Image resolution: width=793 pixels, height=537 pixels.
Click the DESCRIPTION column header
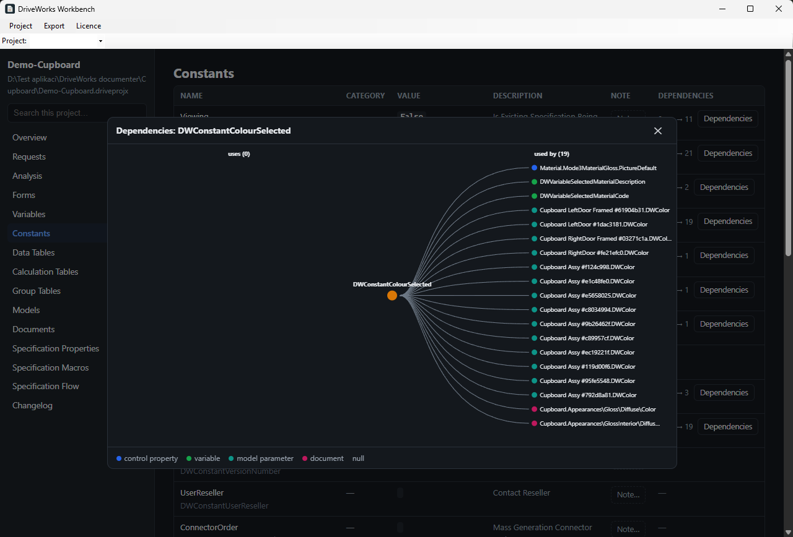tap(517, 96)
